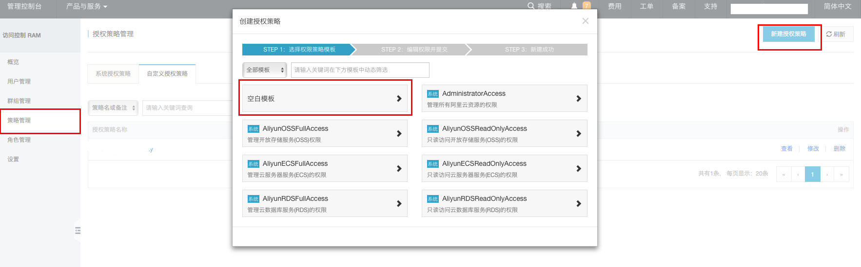Image resolution: width=861 pixels, height=267 pixels.
Task: Open 费用 in top bar
Action: pos(615,6)
